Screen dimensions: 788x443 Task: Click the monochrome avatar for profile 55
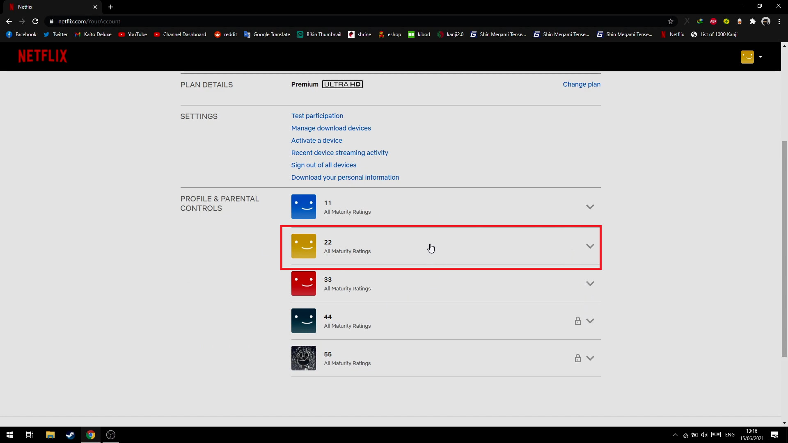pos(303,358)
